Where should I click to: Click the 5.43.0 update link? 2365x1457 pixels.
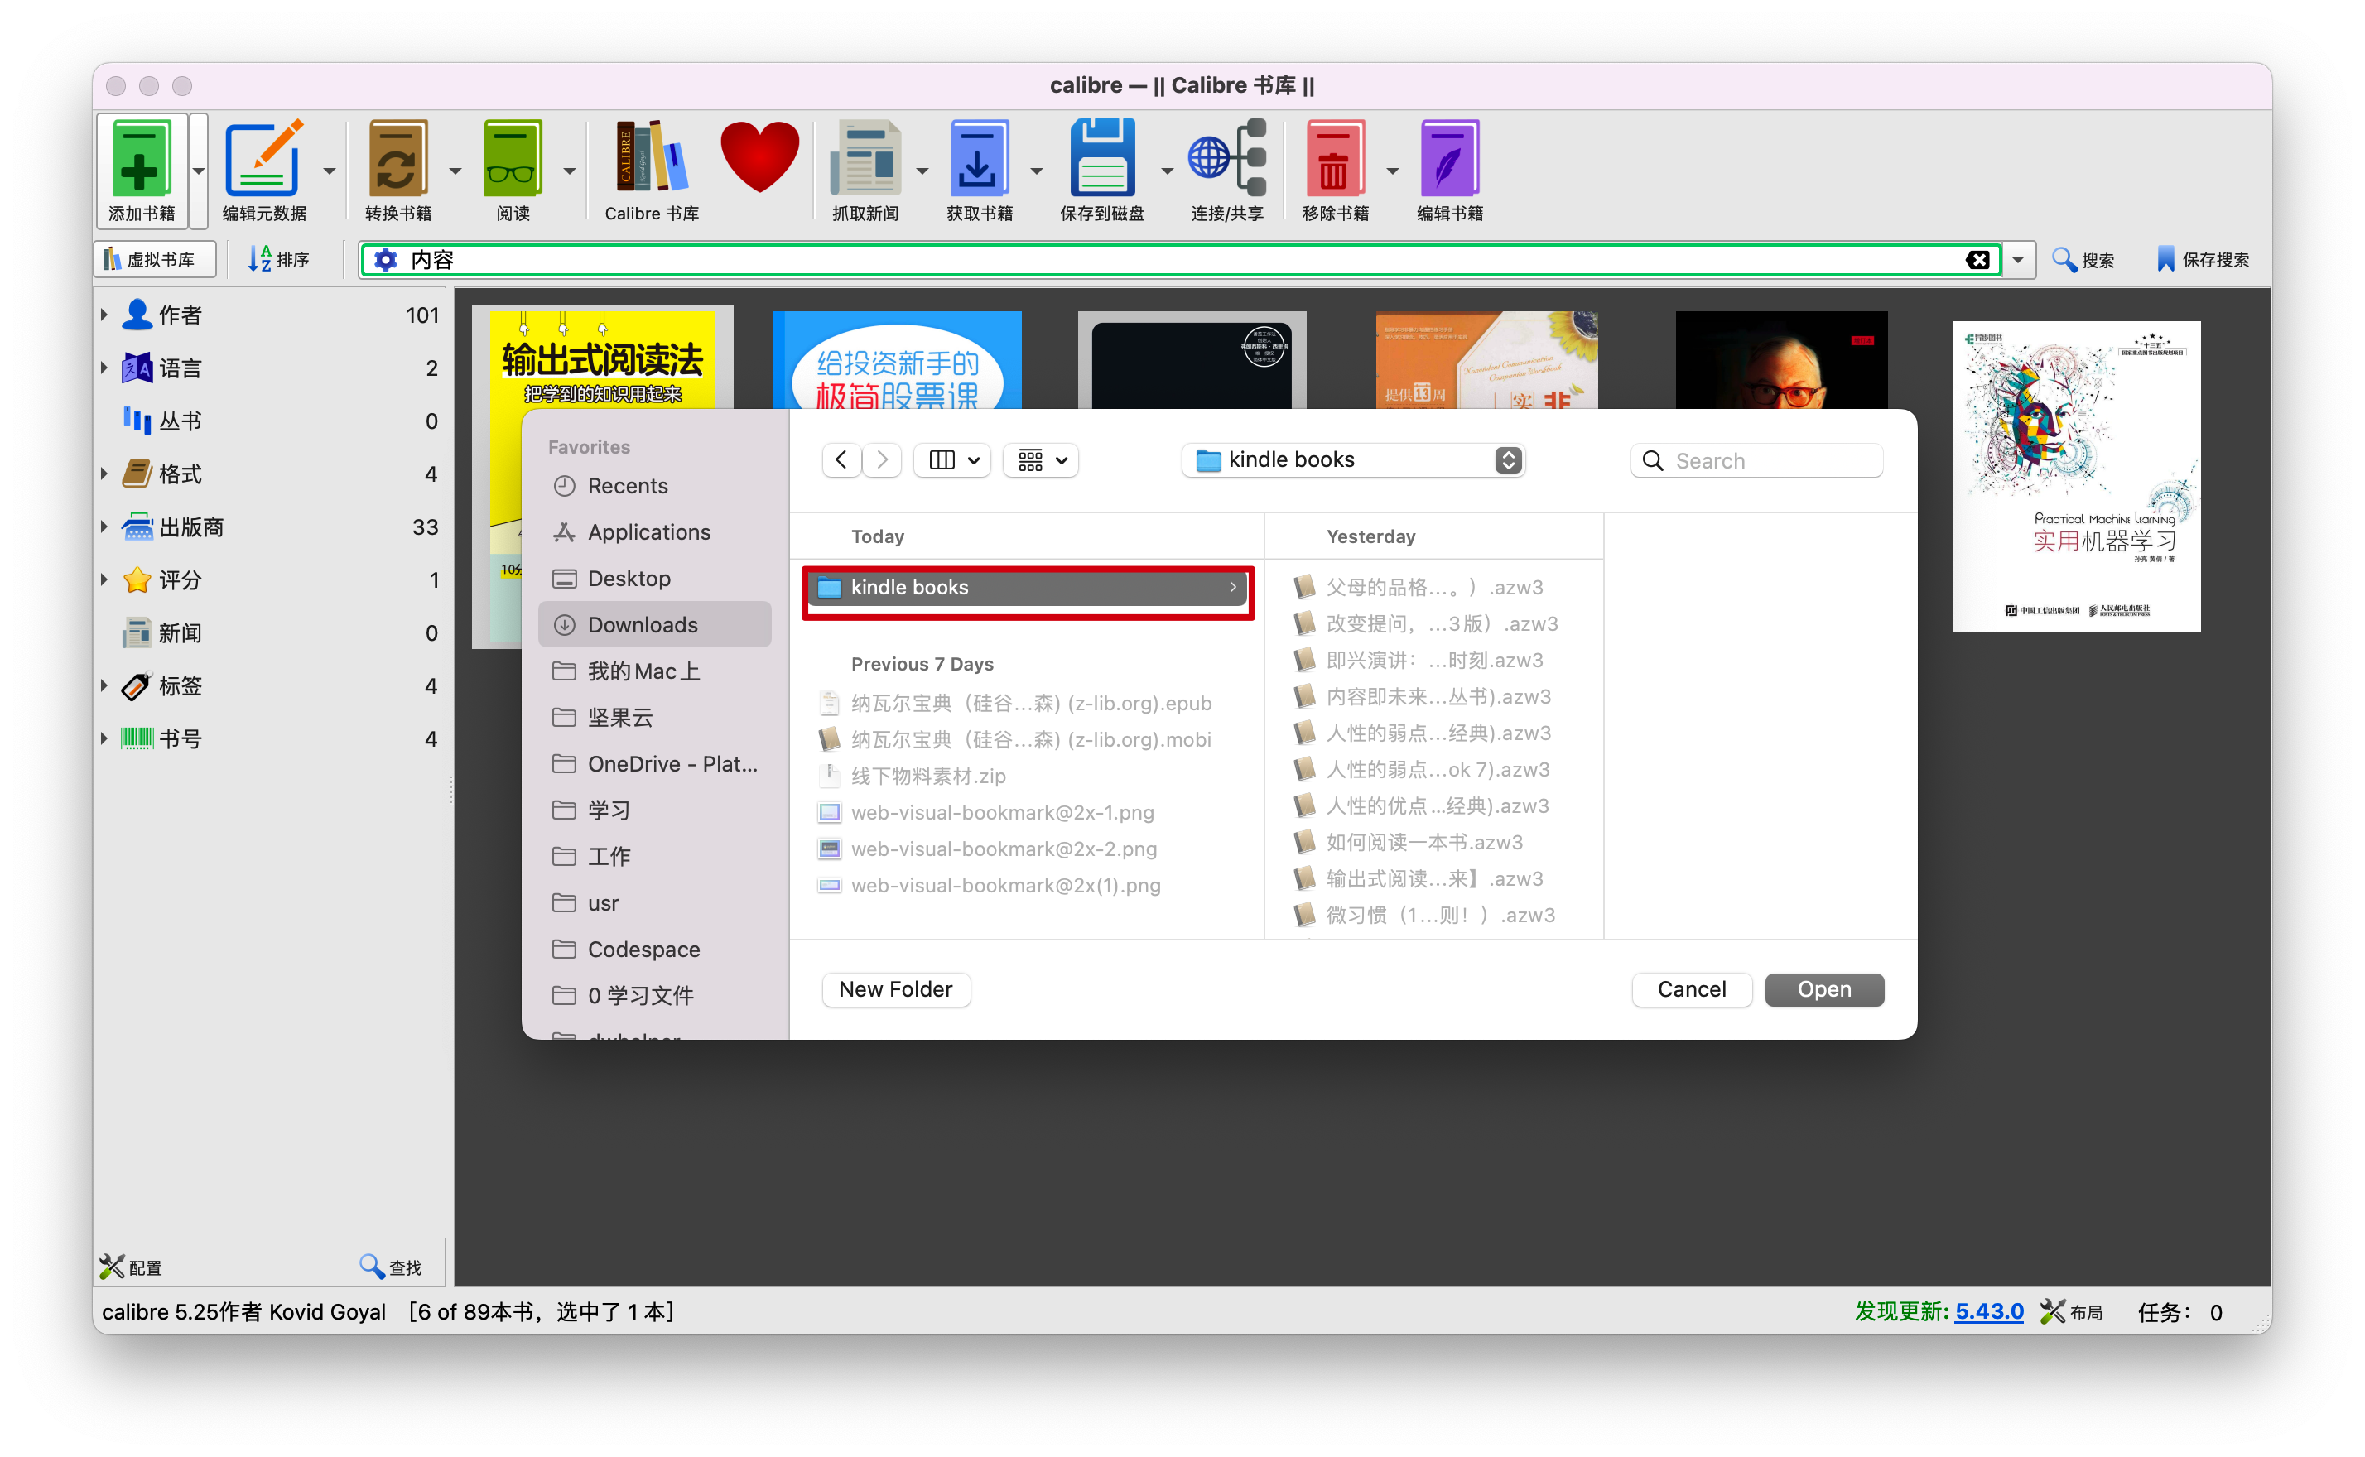(x=1988, y=1311)
